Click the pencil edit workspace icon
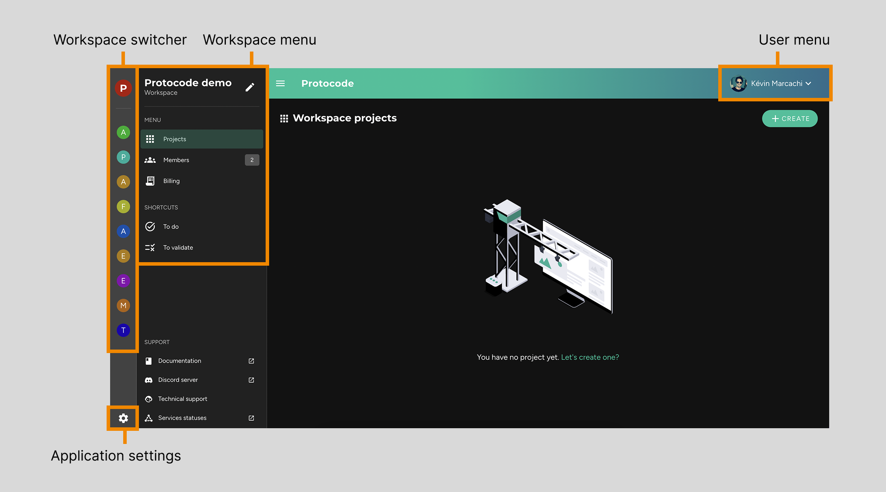The width and height of the screenshot is (886, 492). [250, 87]
